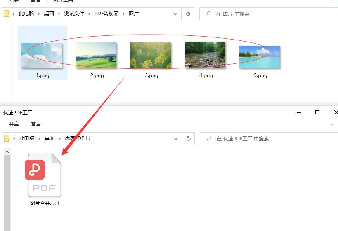Click the 在 优速PDF工厂 中搜索 search box
Screen dimensions: 338x231
coord(269,139)
